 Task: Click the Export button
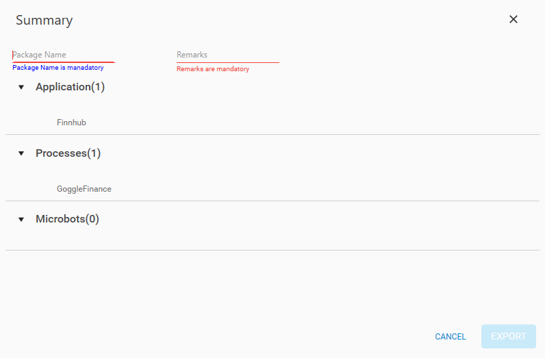(x=508, y=336)
